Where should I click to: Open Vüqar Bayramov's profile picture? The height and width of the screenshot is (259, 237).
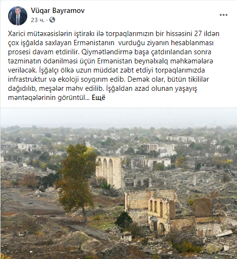coord(18,16)
